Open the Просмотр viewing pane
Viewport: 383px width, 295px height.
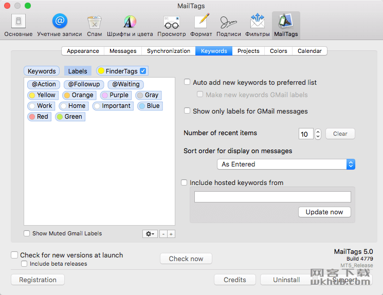point(172,25)
